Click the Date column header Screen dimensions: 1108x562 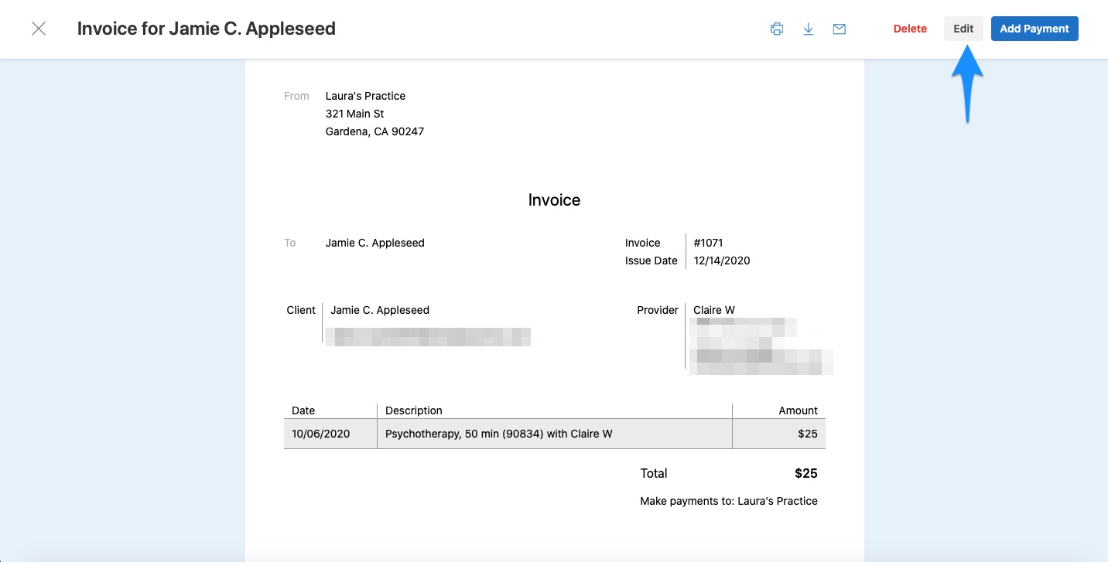[303, 410]
